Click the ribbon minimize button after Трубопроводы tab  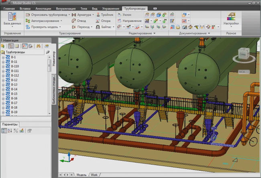[x=155, y=8]
